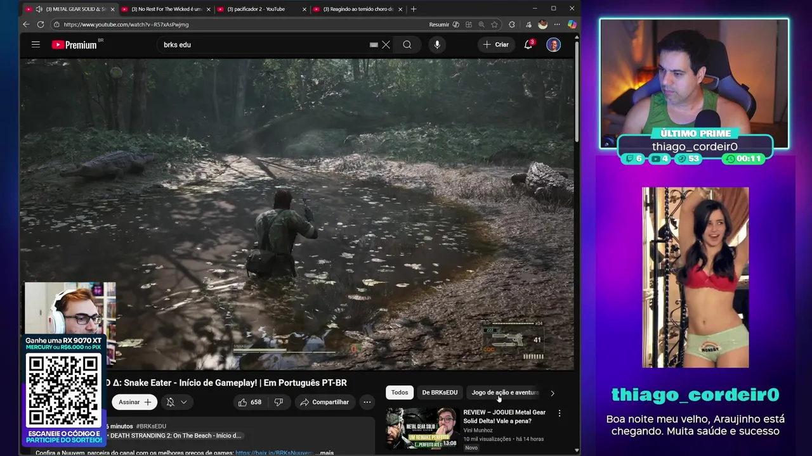Open the on-screen keyboard in search box
The height and width of the screenshot is (456, 812).
(374, 44)
